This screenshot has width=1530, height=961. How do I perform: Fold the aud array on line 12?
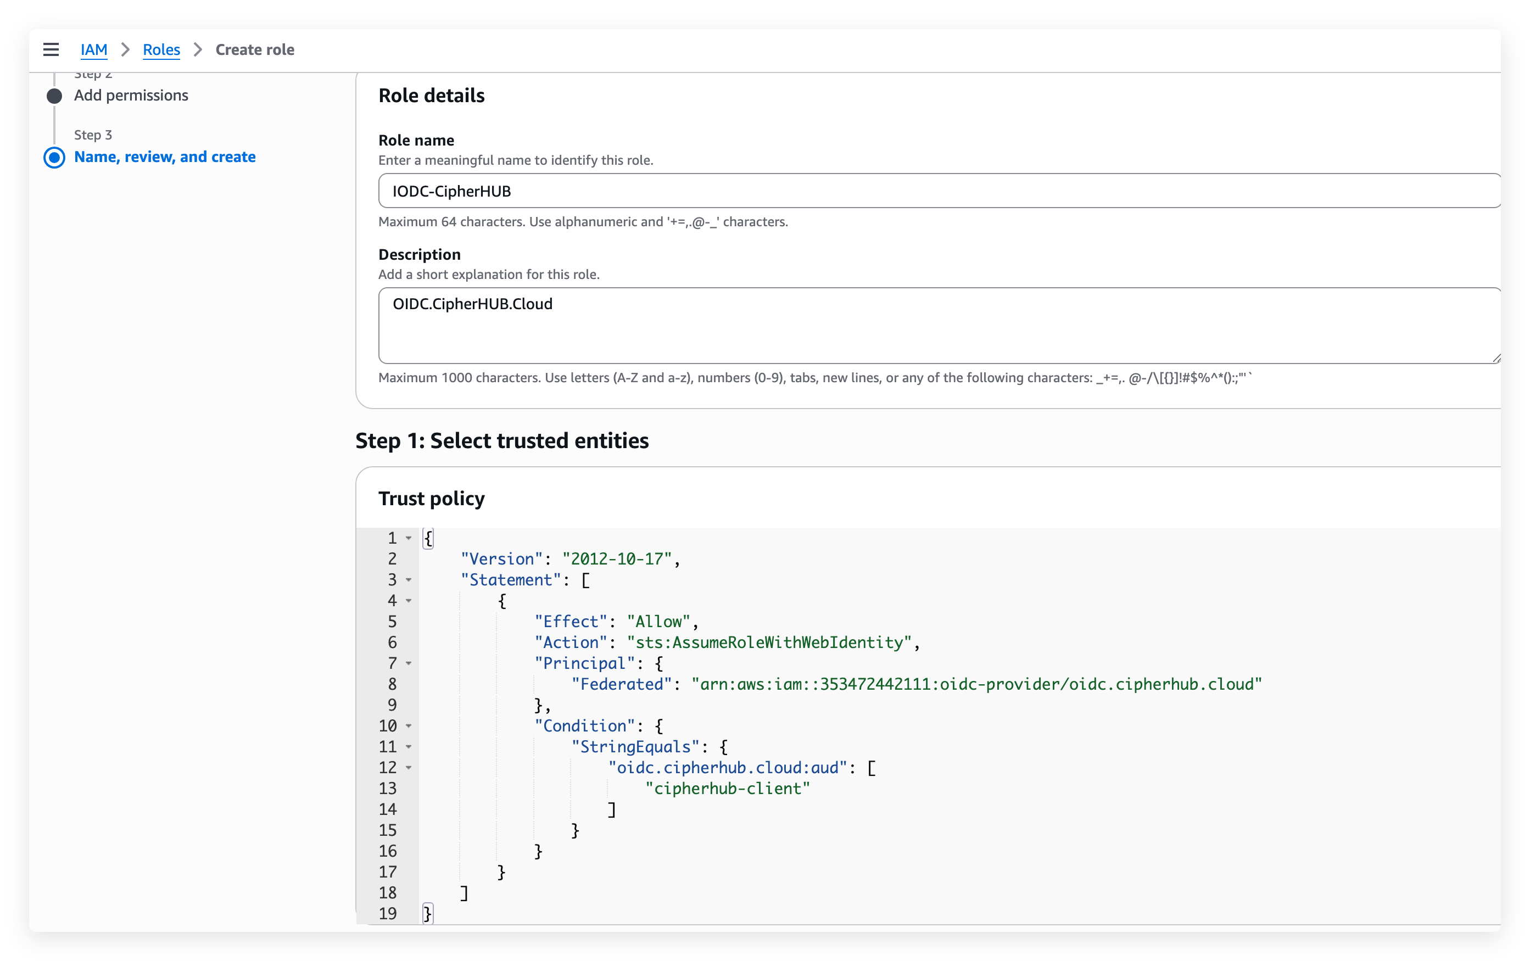coord(409,768)
